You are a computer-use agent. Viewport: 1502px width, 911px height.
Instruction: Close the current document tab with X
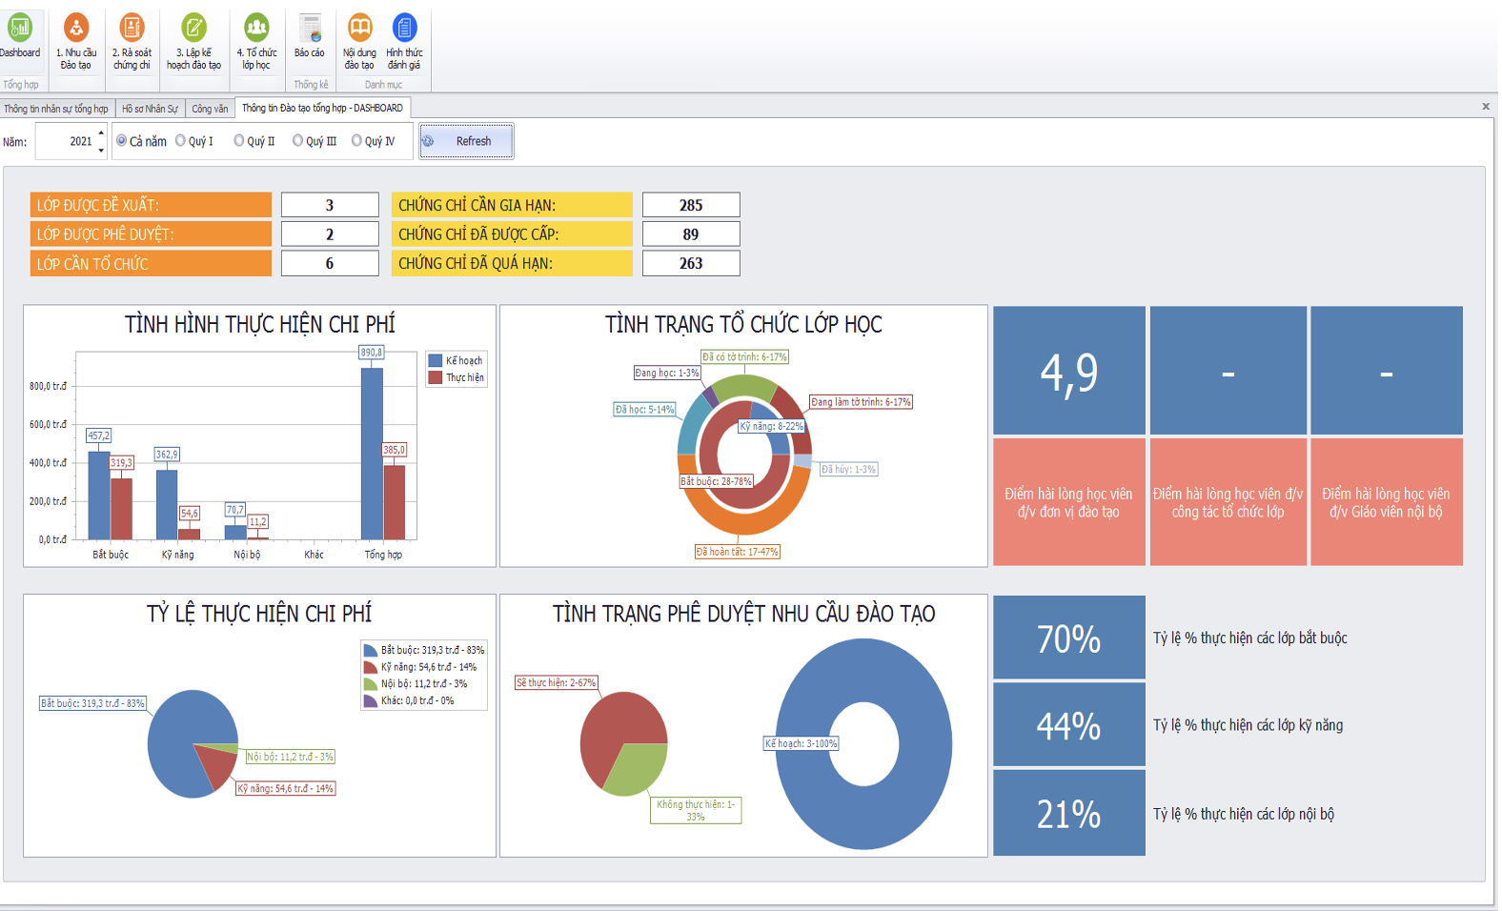click(1485, 107)
